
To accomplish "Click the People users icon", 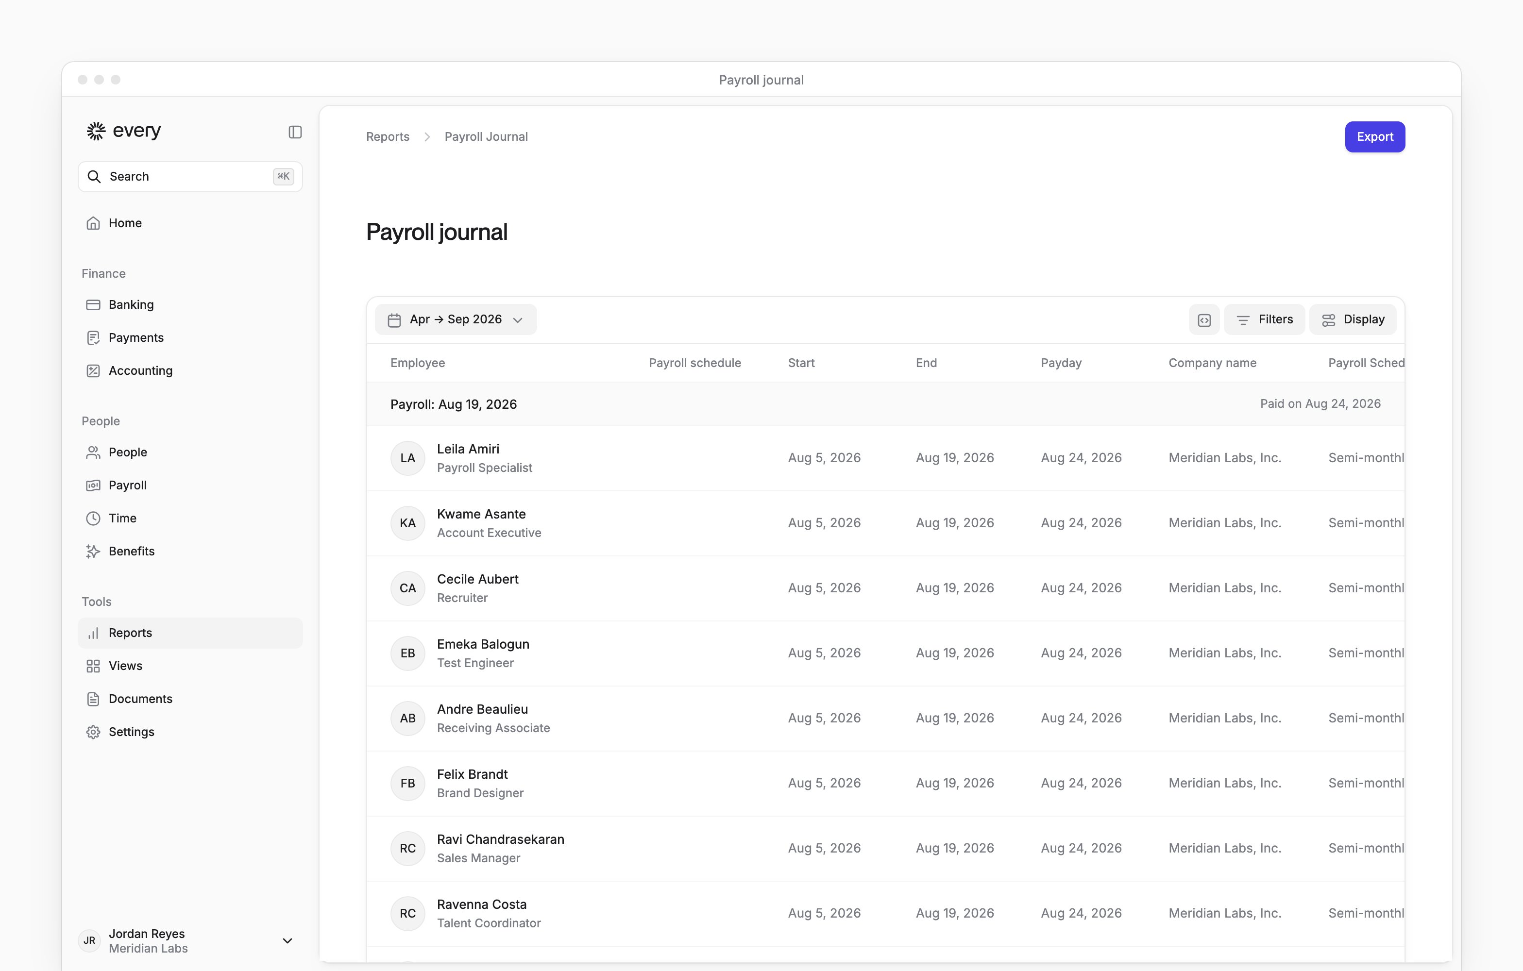I will (93, 452).
